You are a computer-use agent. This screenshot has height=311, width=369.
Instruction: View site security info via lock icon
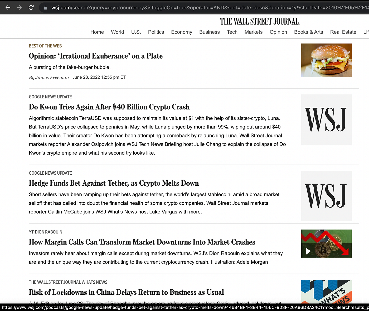pos(45,8)
